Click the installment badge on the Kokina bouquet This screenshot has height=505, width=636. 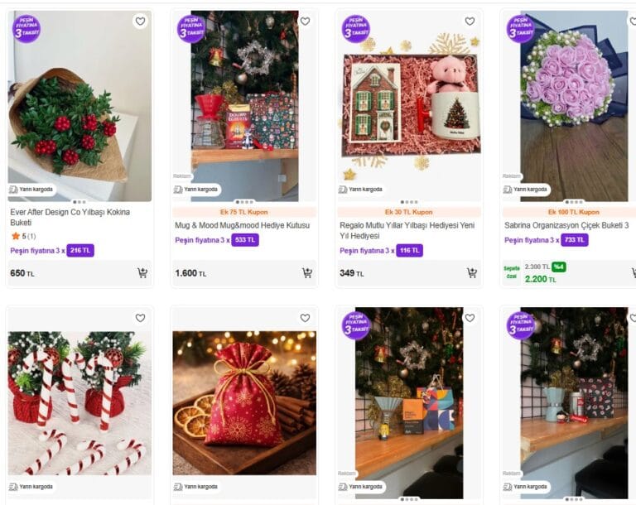coord(26,28)
